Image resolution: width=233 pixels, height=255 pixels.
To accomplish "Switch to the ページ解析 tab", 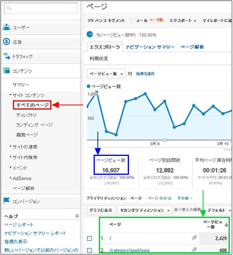I will (192, 47).
